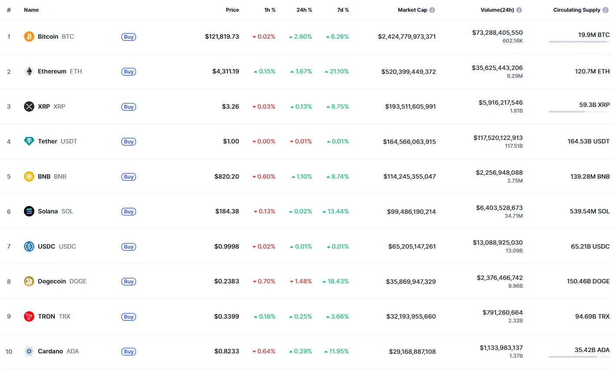613x369 pixels.
Task: Open Circulating Supply info tooltip icon
Action: point(605,10)
